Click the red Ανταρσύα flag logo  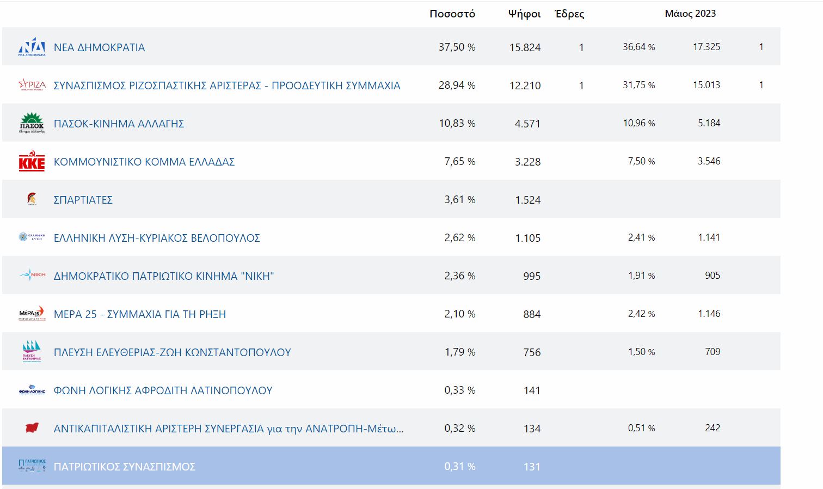tap(32, 428)
